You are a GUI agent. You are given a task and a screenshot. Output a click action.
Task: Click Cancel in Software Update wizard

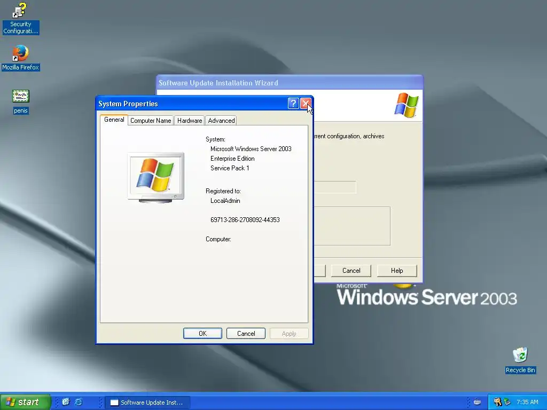[x=351, y=271]
